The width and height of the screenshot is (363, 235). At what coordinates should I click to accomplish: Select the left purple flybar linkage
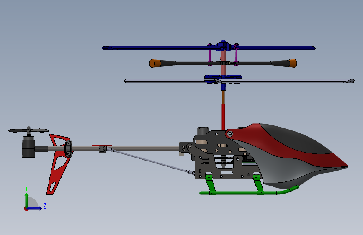210,55
